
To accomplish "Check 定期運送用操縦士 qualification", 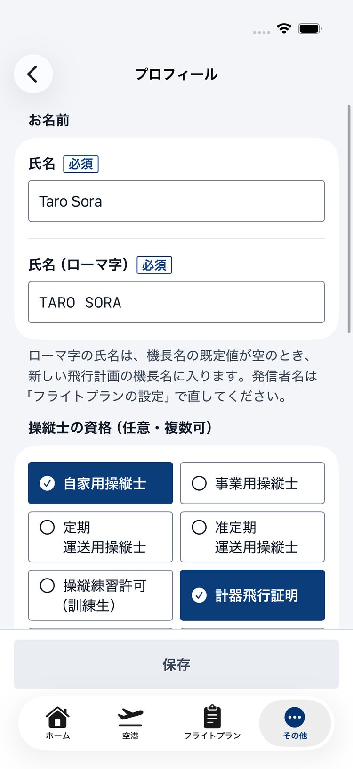I will click(100, 537).
